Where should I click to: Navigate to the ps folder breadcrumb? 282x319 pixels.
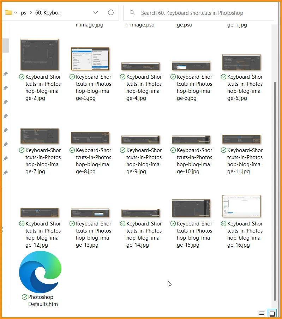pos(24,13)
